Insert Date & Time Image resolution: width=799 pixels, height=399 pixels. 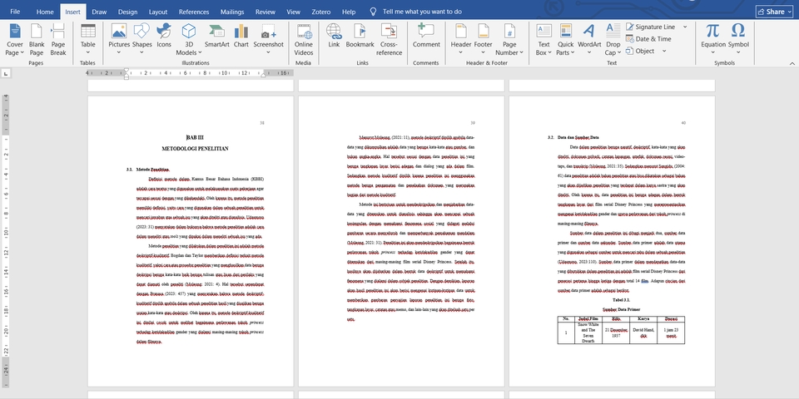[648, 39]
